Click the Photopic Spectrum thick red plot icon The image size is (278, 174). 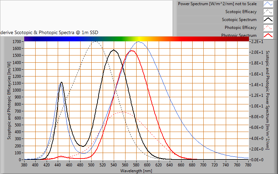pyautogui.click(x=268, y=35)
